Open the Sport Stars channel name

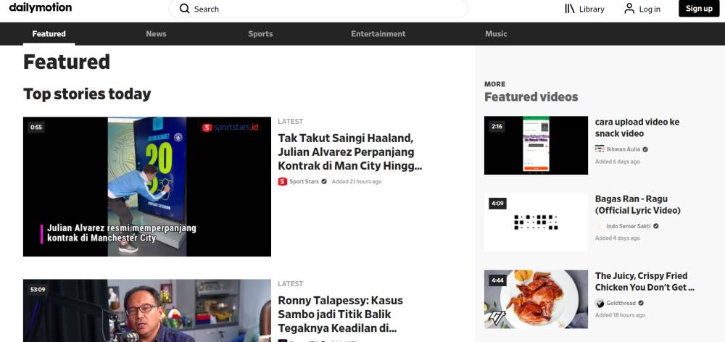[x=304, y=182]
